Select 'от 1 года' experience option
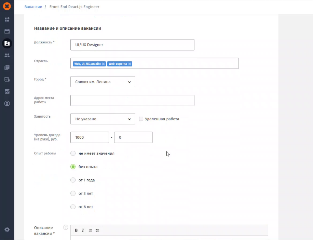This screenshot has height=240, width=313. (73, 180)
